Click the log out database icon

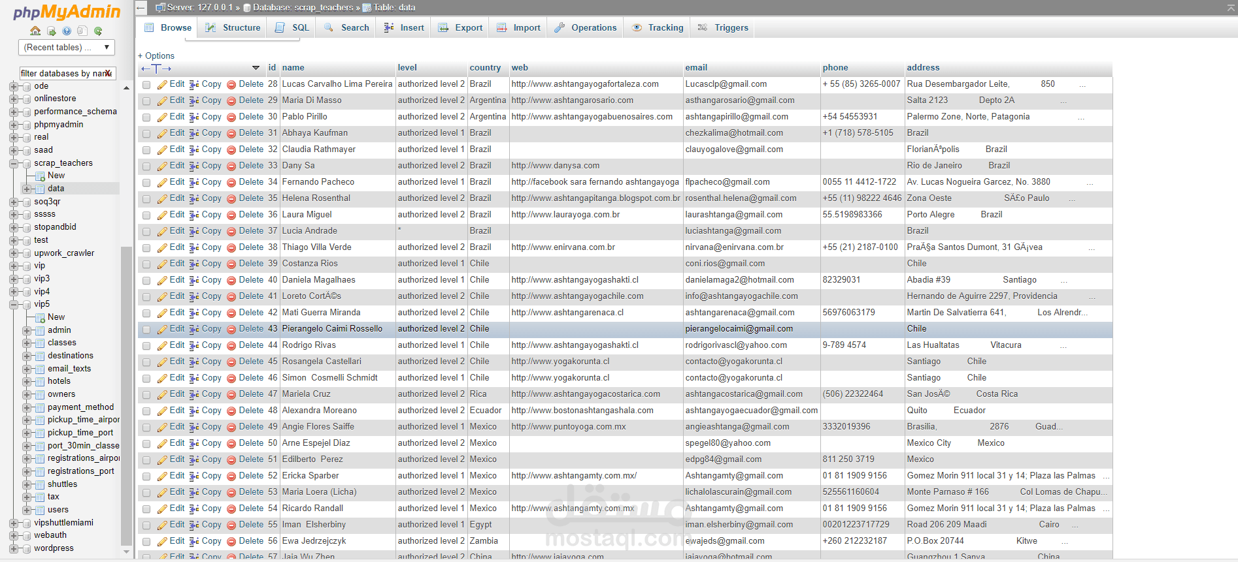51,31
